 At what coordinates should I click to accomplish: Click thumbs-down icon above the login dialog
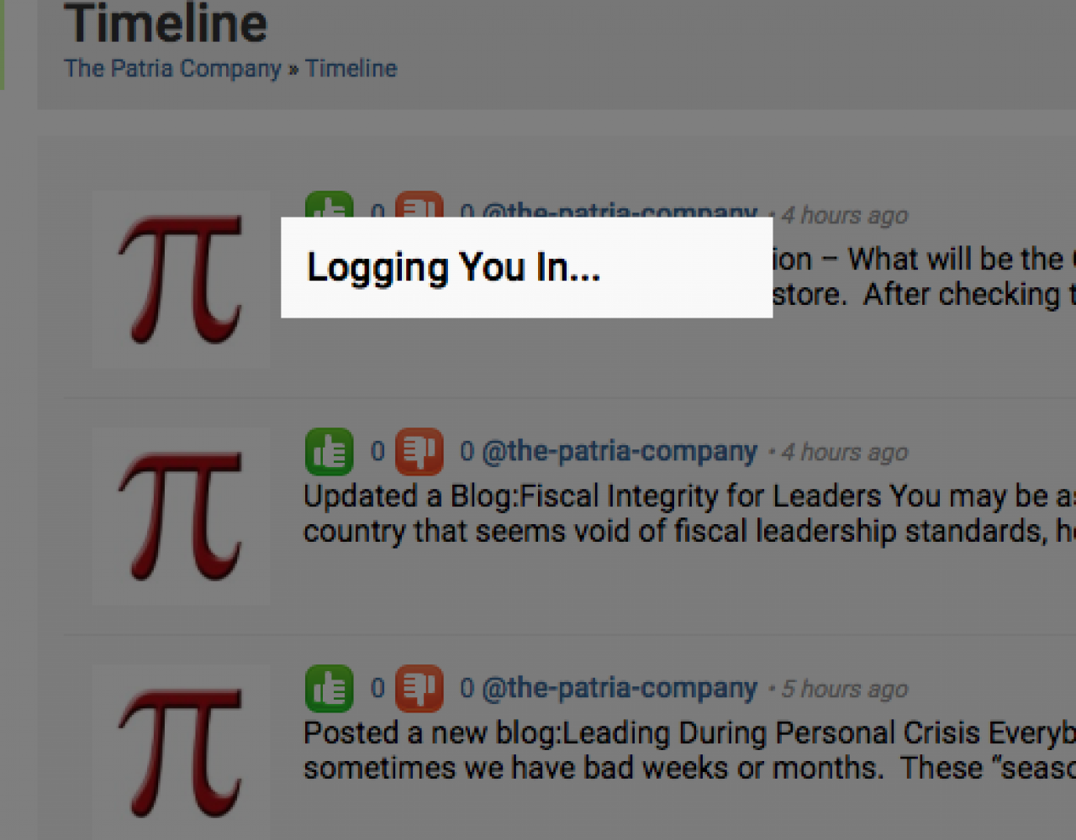tap(419, 206)
